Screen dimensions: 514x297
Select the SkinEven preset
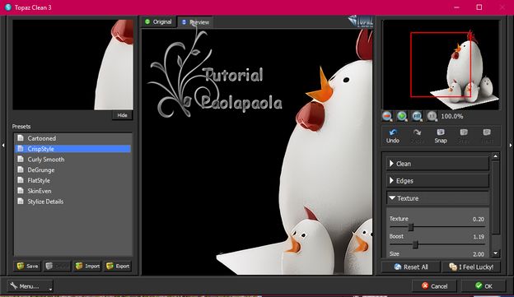pos(72,191)
